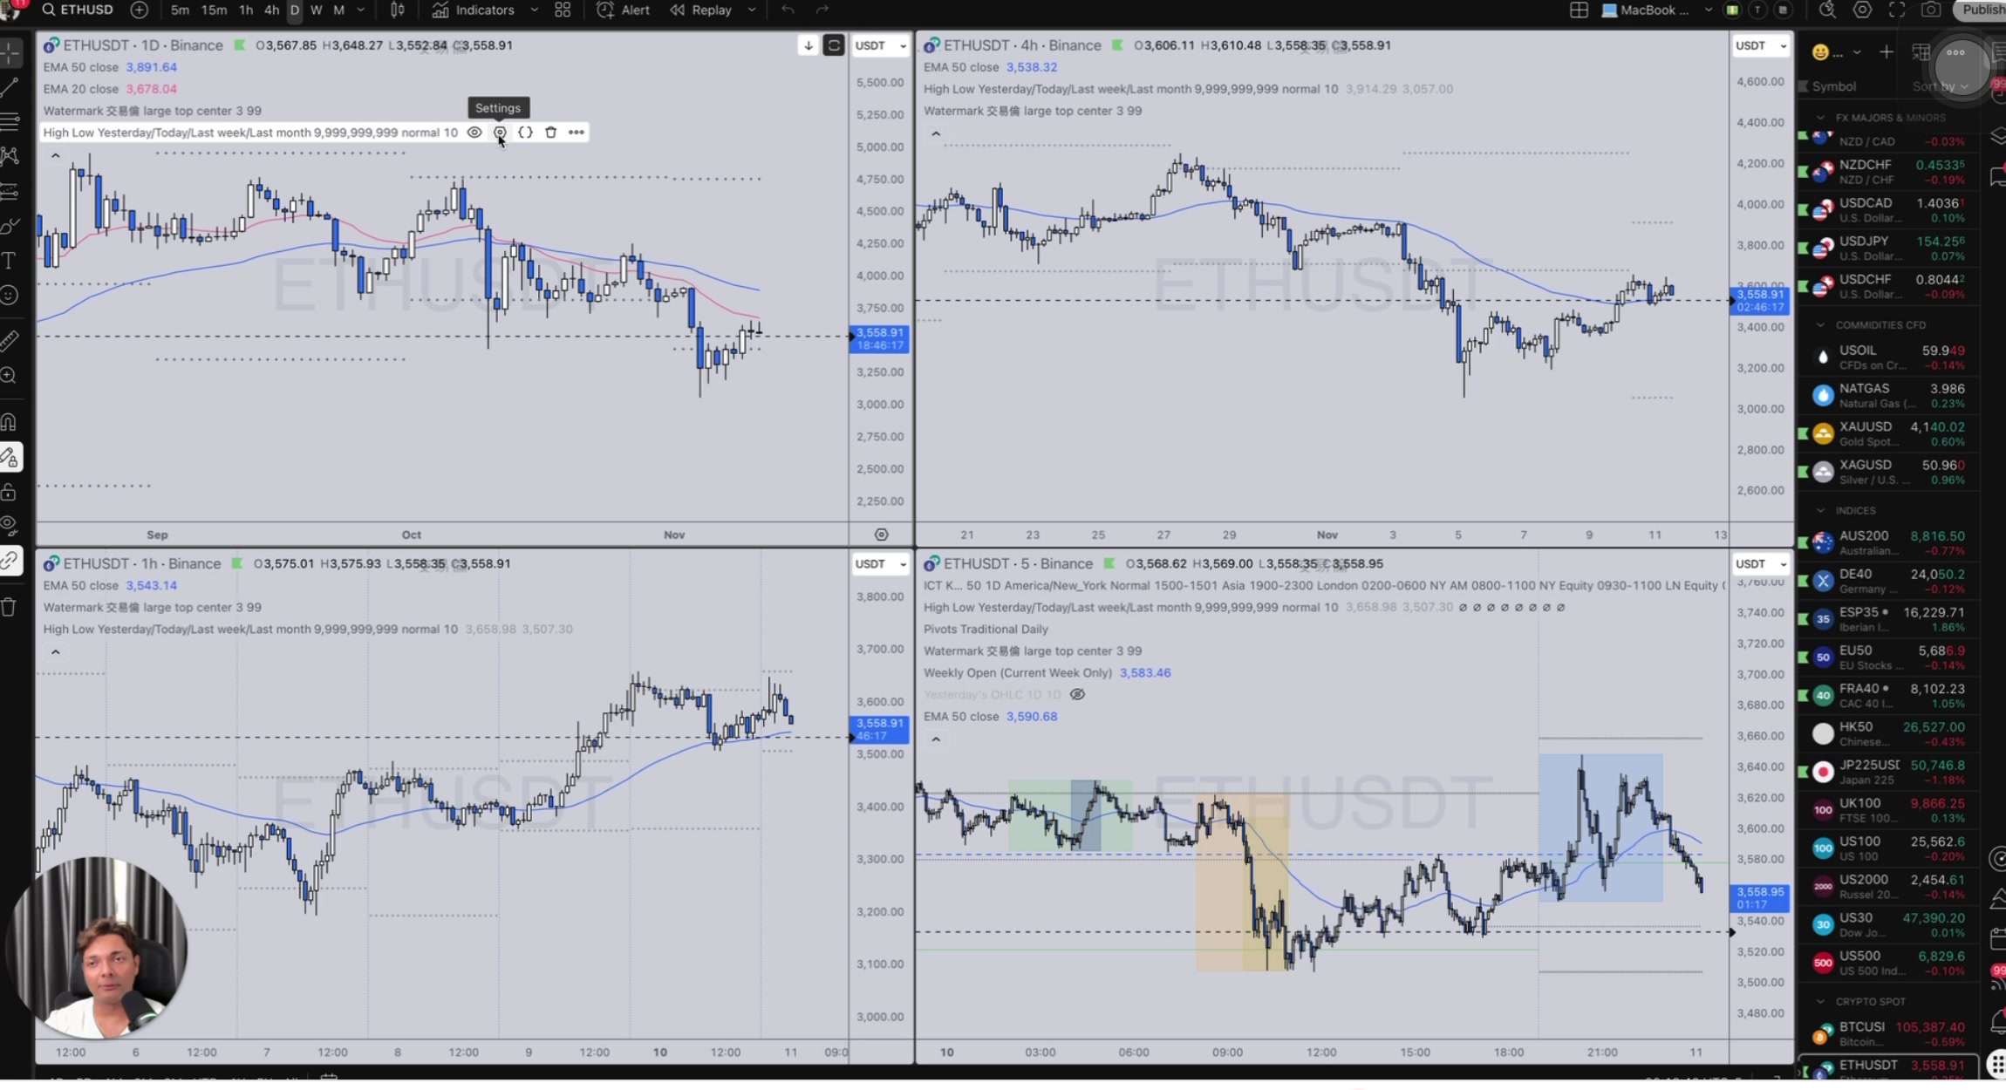This screenshot has width=2006, height=1090.
Task: Select the Text tool in sidebar
Action: pyautogui.click(x=10, y=261)
